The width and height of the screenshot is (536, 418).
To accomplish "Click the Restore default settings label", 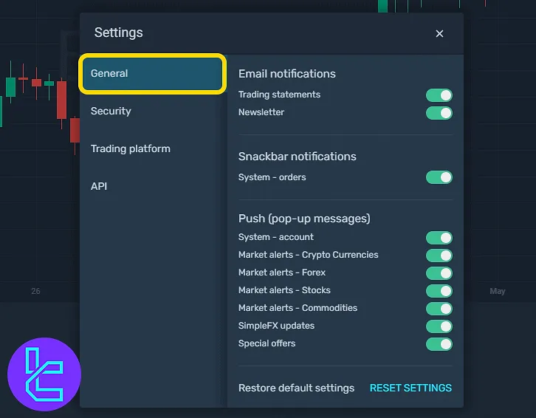I will (x=296, y=388).
